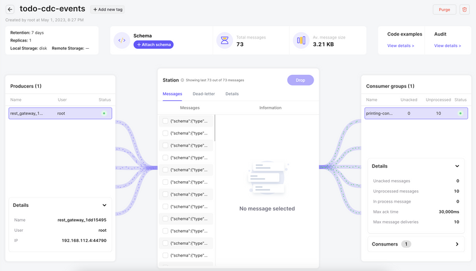Click the producer green status indicator
Image resolution: width=476 pixels, height=271 pixels.
[104, 113]
